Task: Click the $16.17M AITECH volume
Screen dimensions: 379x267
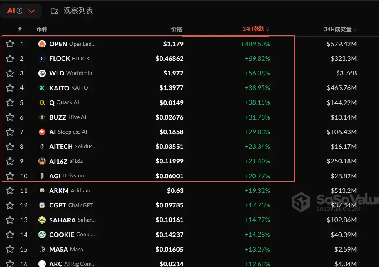Action: tap(344, 146)
